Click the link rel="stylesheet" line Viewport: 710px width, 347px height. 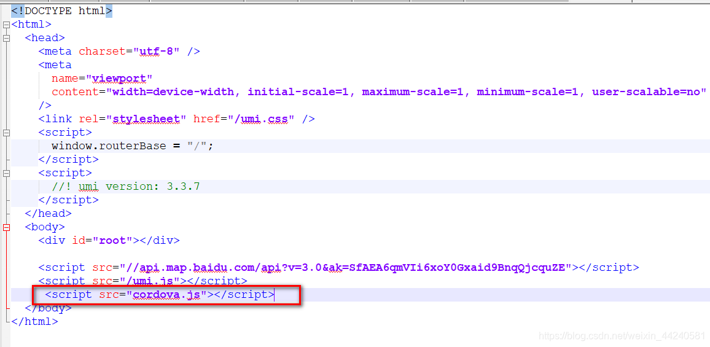(177, 119)
